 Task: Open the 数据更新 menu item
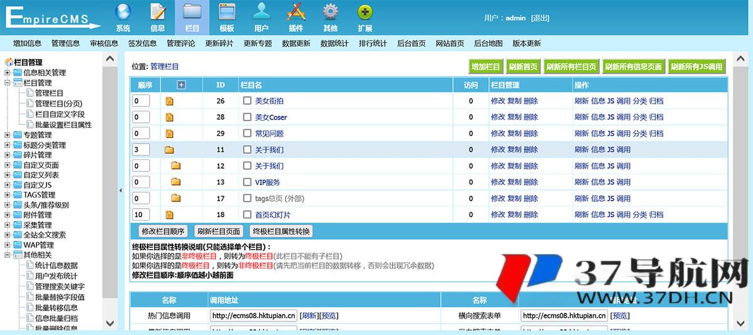pyautogui.click(x=296, y=43)
